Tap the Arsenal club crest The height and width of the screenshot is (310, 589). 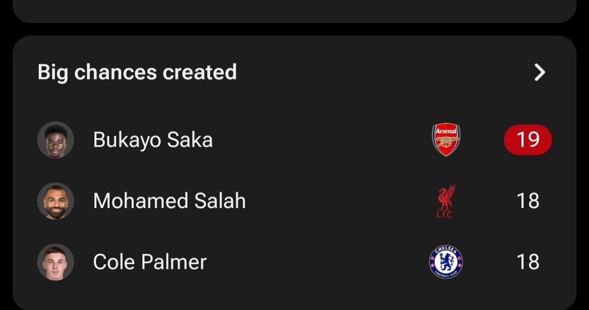446,140
